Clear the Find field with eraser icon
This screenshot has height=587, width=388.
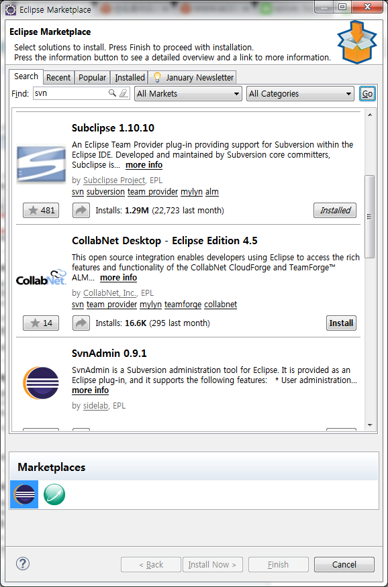pos(124,93)
